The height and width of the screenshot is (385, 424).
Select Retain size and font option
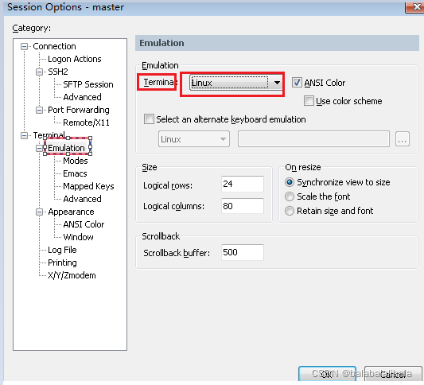tap(290, 211)
